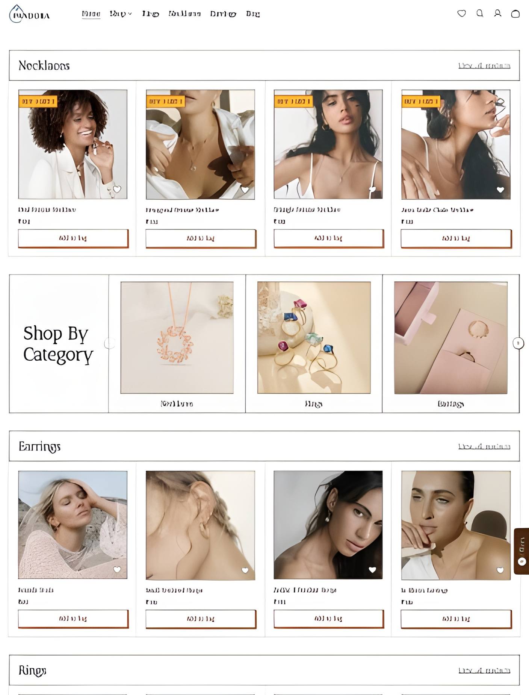Image resolution: width=529 pixels, height=695 pixels.
Task: Open the wishlist heart icon in header
Action: 461,14
